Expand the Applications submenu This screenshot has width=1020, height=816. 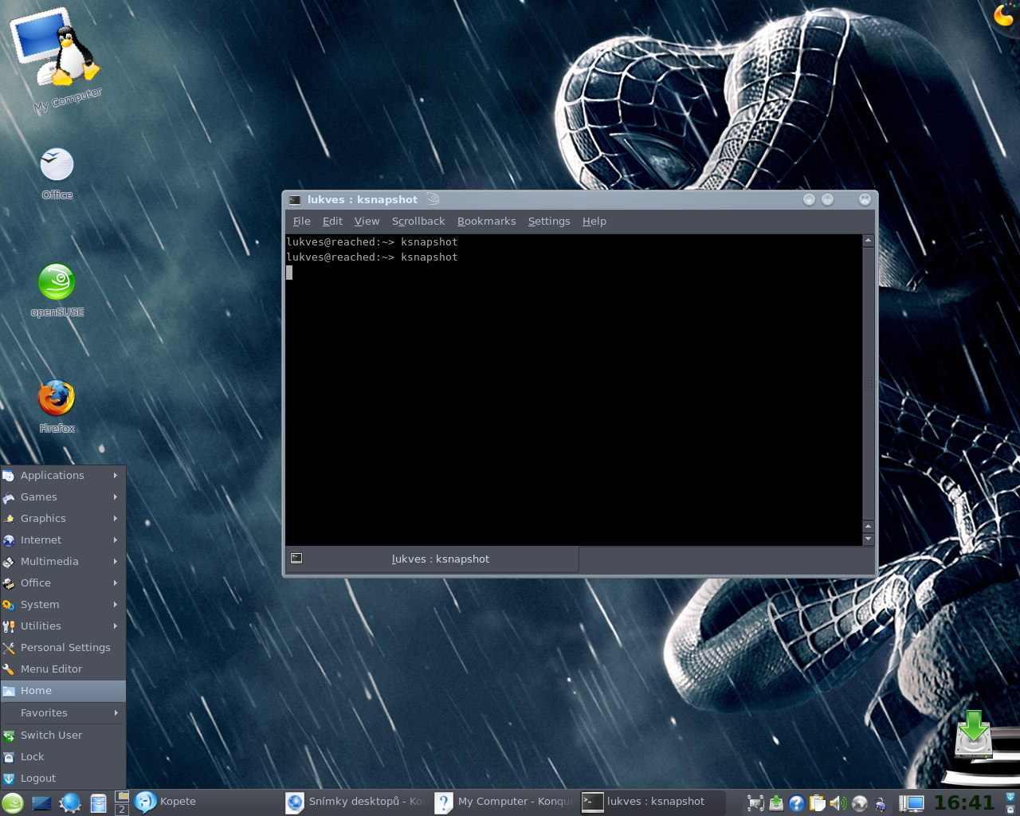[63, 476]
